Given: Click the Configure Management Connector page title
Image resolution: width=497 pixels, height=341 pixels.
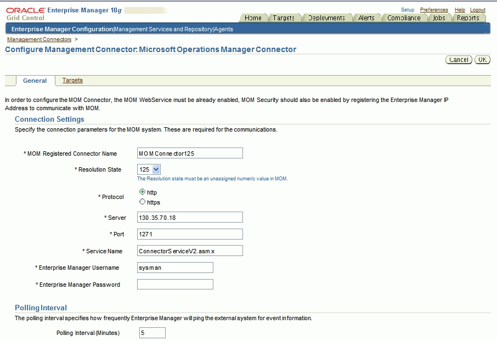Looking at the screenshot, I should pos(150,49).
